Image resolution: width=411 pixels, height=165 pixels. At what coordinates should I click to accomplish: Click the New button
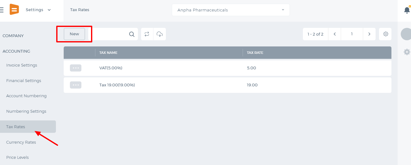coord(74,34)
